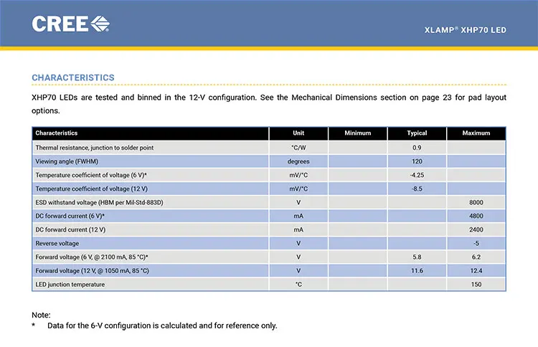
Task: Click the typical value '0.9' for thermal resistance
Action: pyautogui.click(x=417, y=148)
